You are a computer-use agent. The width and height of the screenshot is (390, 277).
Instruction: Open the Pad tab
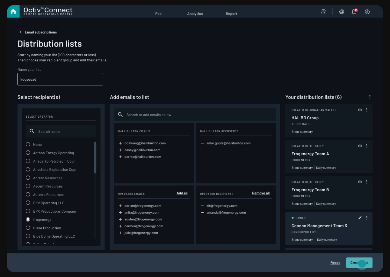158,14
